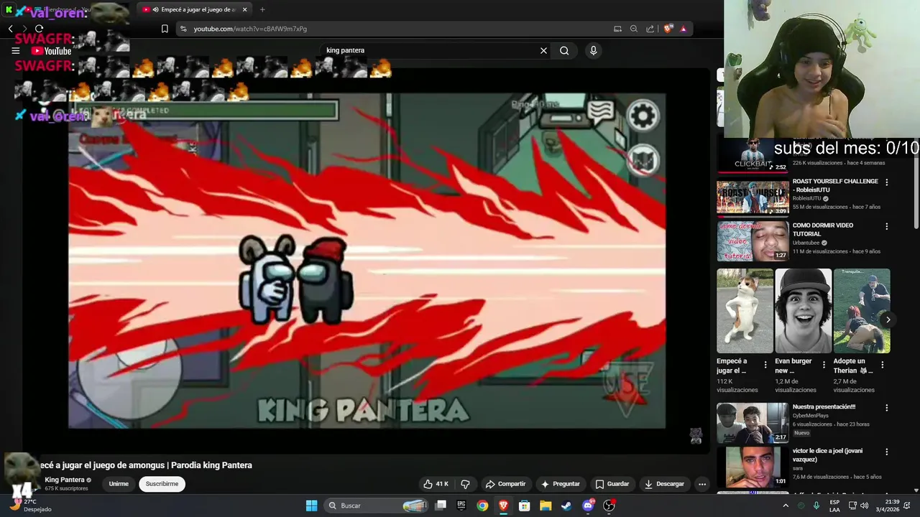This screenshot has width=920, height=517.
Task: Click the RobleisIUTU channel name
Action: pyautogui.click(x=806, y=198)
